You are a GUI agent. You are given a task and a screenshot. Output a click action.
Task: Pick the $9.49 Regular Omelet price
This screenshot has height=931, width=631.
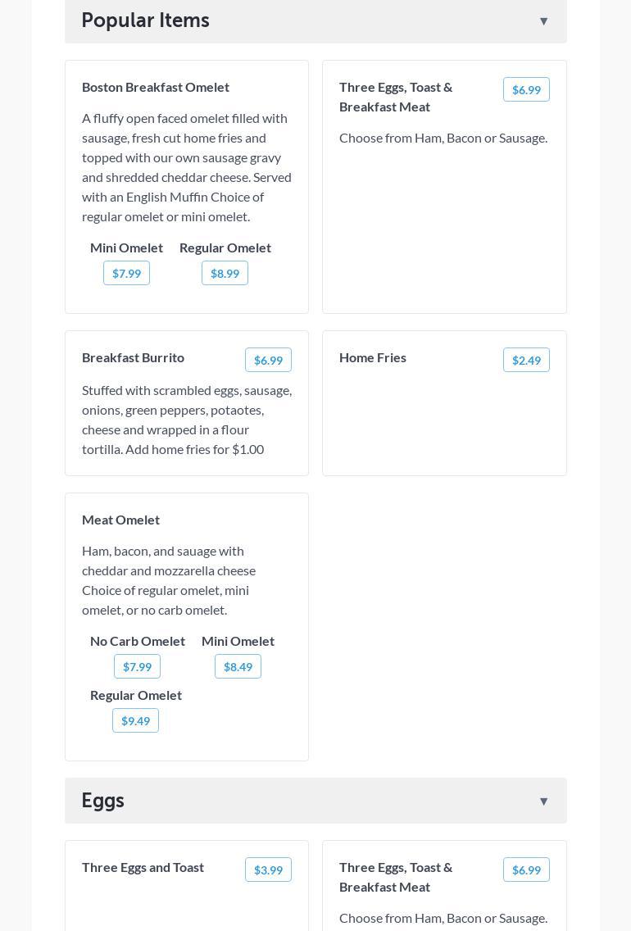(x=135, y=720)
